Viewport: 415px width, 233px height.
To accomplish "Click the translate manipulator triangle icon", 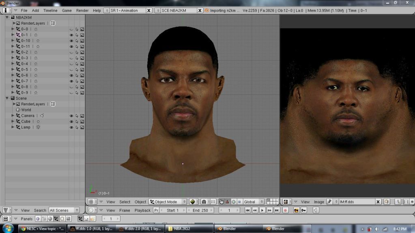I will pyautogui.click(x=227, y=202).
